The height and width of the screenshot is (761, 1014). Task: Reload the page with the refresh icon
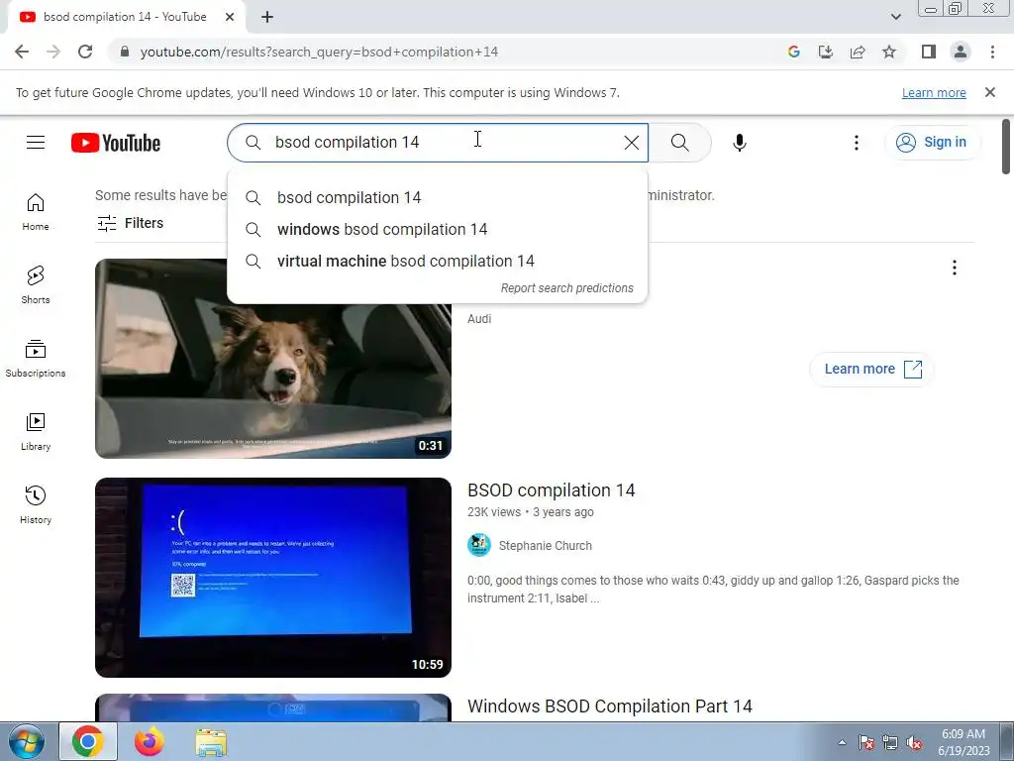[x=85, y=52]
